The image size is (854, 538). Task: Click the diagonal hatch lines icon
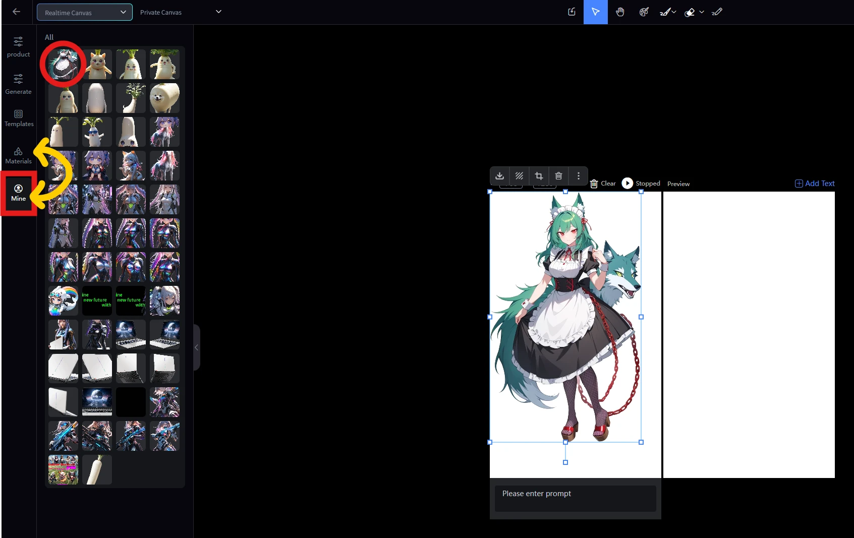coord(519,176)
